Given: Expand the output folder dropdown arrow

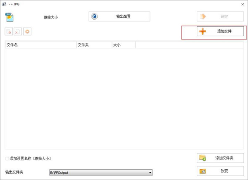Looking at the screenshot, I should [x=150, y=172].
